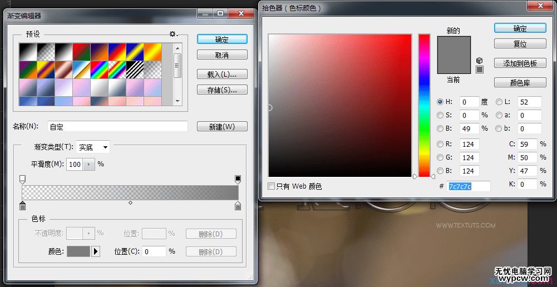Click the midpoint diamond under gradient bar

[x=130, y=203]
